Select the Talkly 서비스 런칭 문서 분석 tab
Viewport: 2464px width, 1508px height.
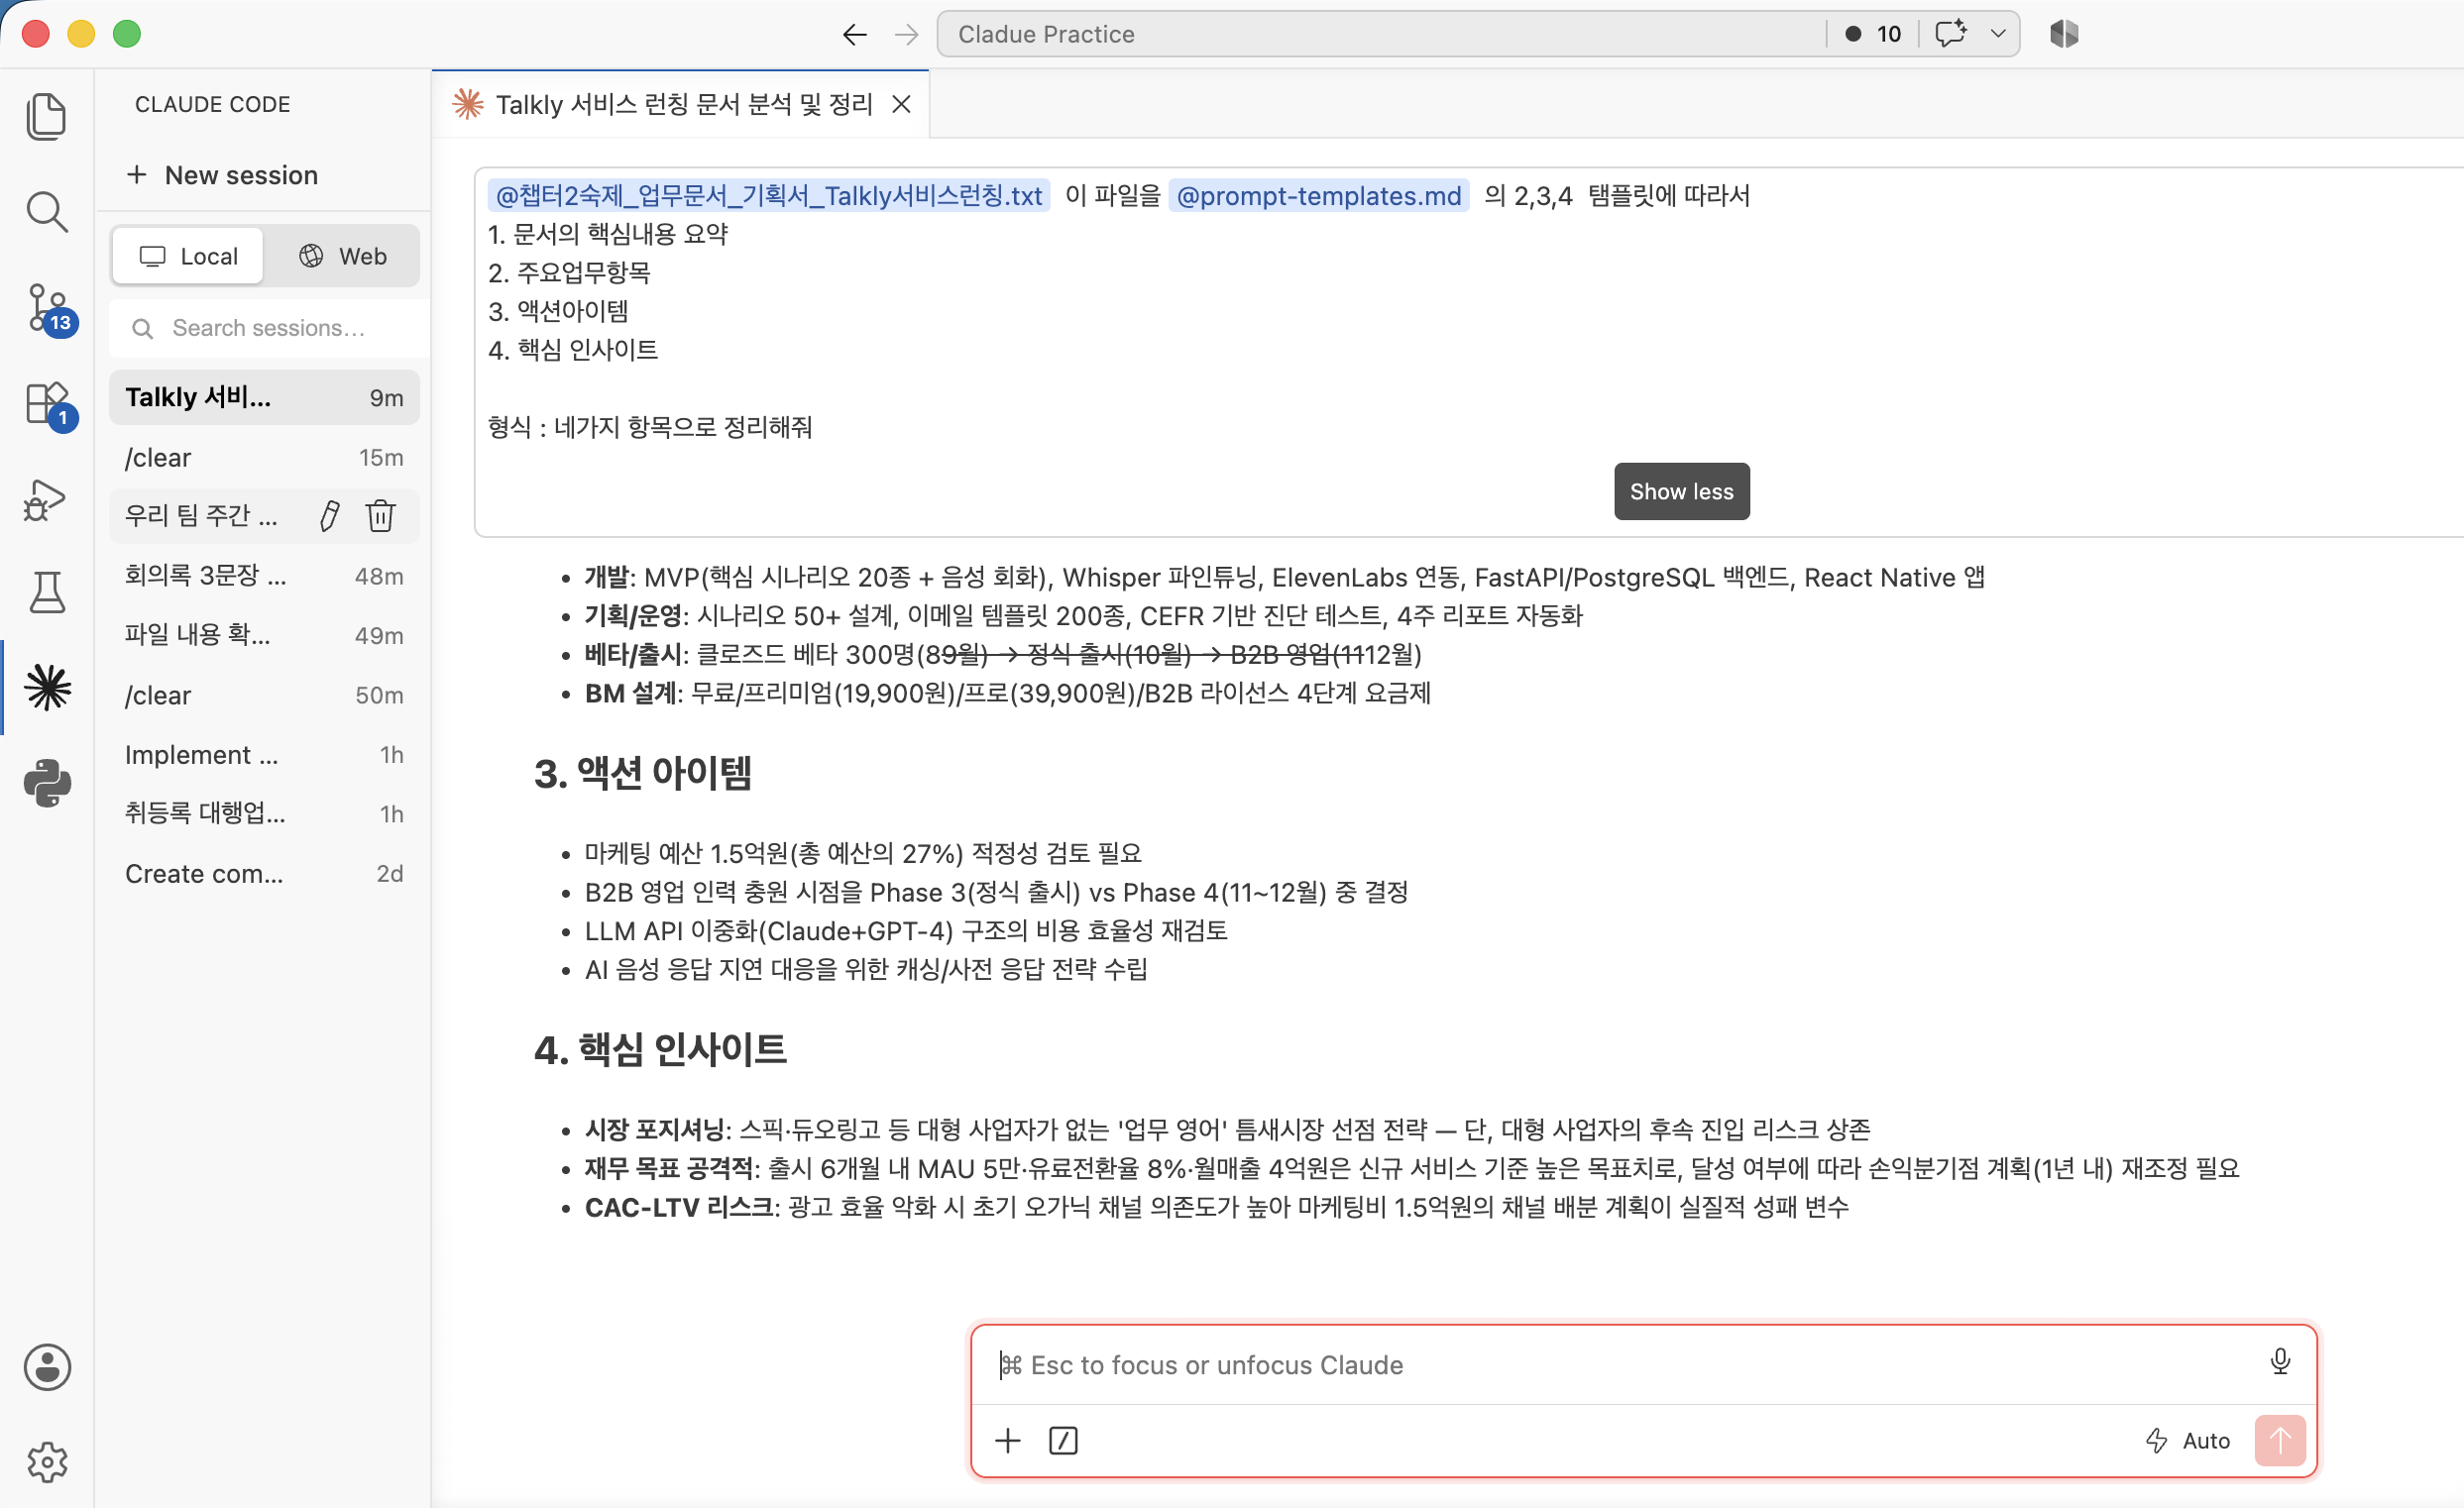(x=680, y=104)
